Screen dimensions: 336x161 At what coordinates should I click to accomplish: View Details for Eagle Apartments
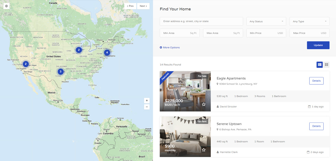pos(316,81)
